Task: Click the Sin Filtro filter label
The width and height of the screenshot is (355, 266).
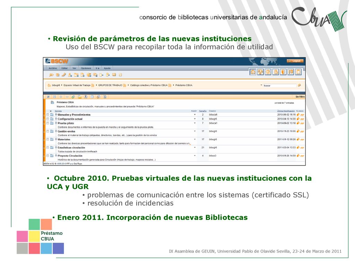Action: coord(300,97)
